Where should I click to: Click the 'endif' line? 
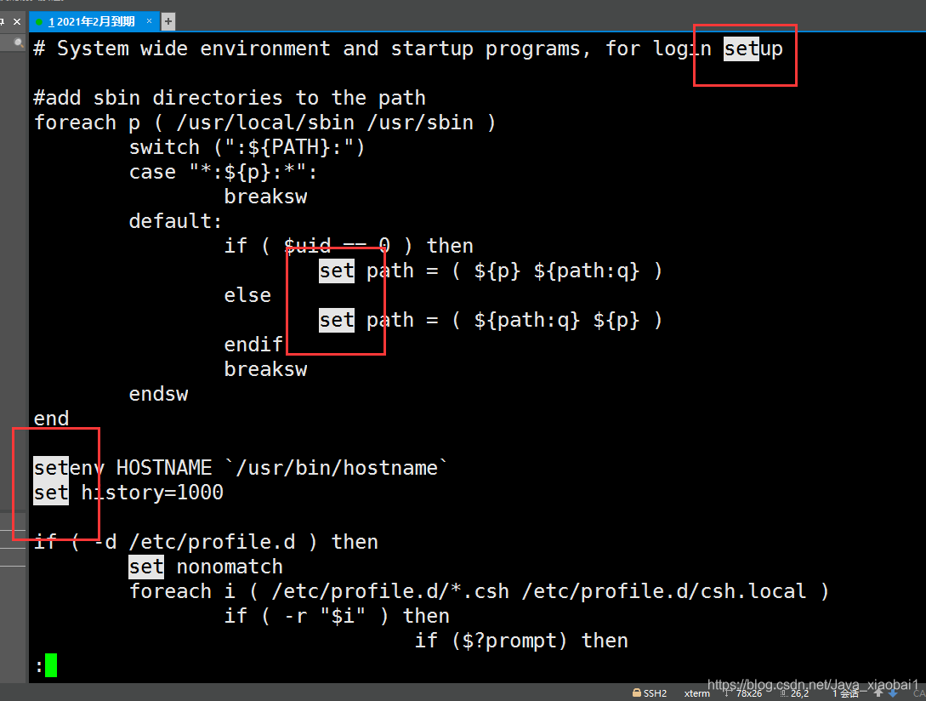click(253, 345)
